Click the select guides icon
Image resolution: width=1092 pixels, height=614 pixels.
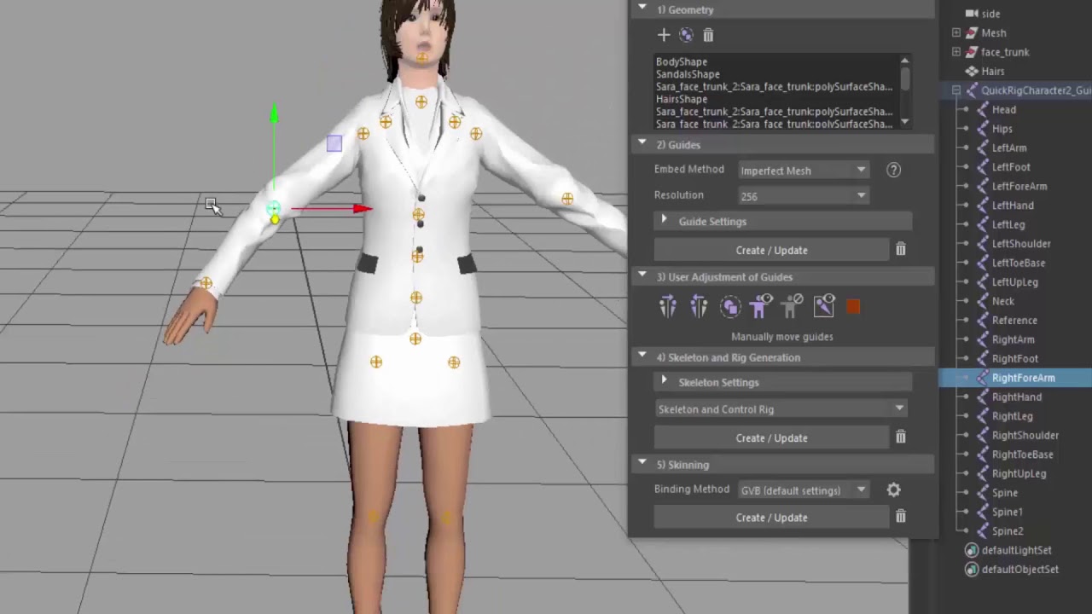click(x=730, y=306)
